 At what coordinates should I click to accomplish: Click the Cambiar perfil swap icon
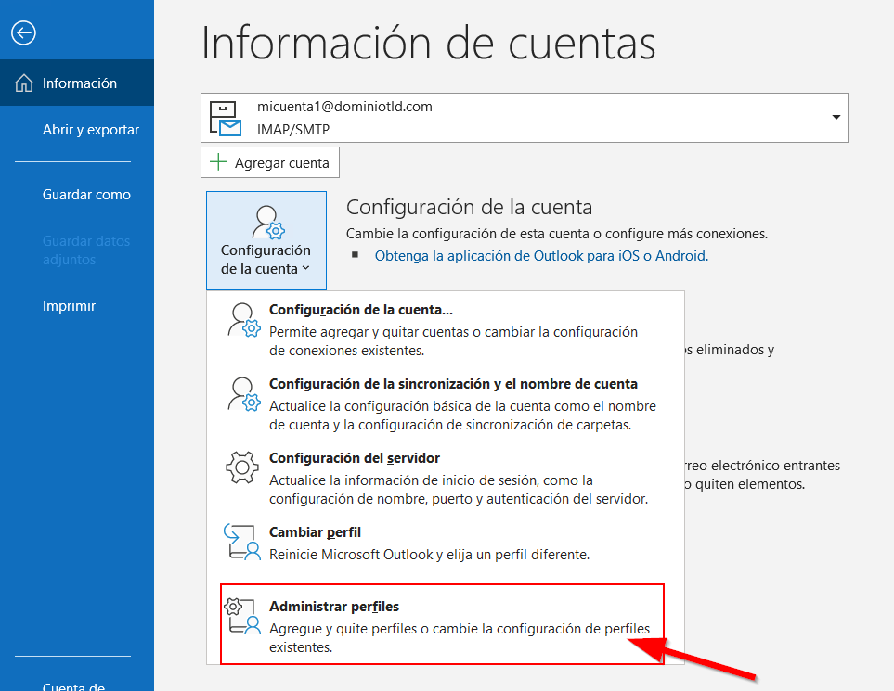pos(242,542)
